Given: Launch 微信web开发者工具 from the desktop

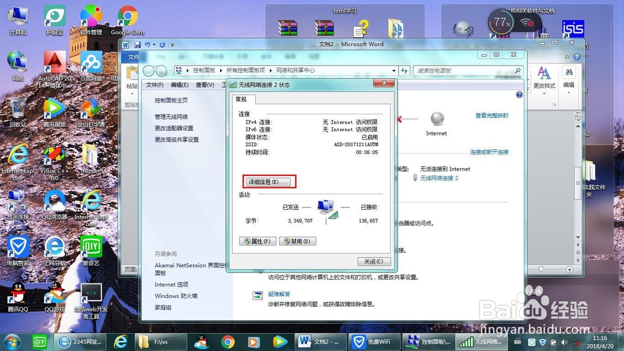Looking at the screenshot, I should (x=91, y=301).
